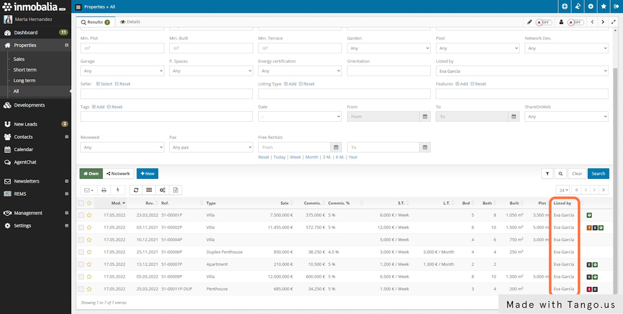Click the refresh icon above the results list
Image resolution: width=623 pixels, height=314 pixels.
tap(136, 190)
